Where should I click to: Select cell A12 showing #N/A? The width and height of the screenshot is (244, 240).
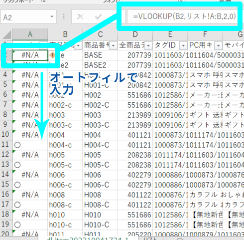click(30, 155)
